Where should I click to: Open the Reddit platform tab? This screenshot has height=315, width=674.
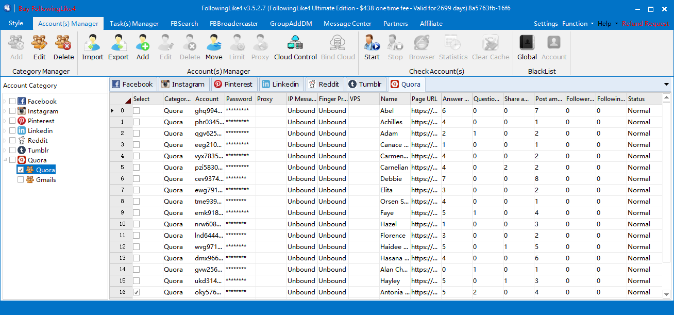click(x=324, y=84)
